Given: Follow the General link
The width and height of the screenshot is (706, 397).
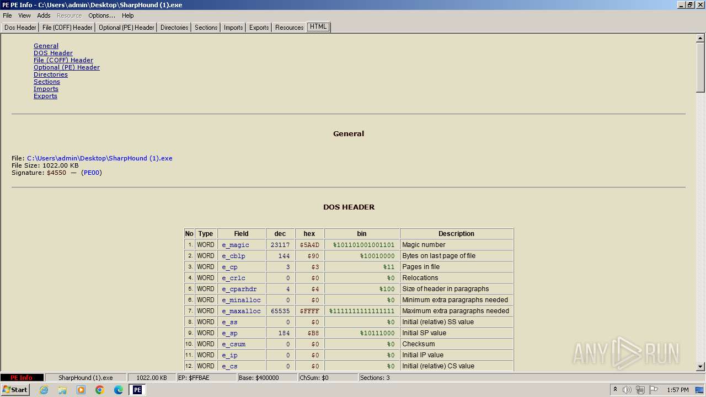Looking at the screenshot, I should (x=46, y=46).
